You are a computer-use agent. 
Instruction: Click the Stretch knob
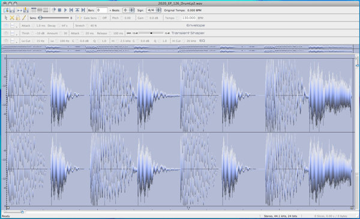[88, 25]
